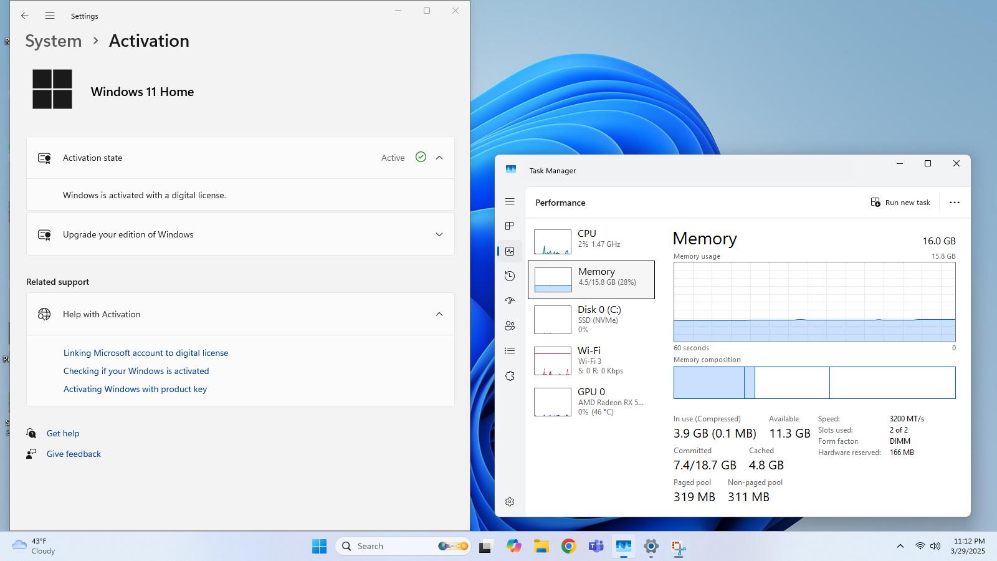The width and height of the screenshot is (997, 561).
Task: Collapse Help with Activation section
Action: (x=439, y=314)
